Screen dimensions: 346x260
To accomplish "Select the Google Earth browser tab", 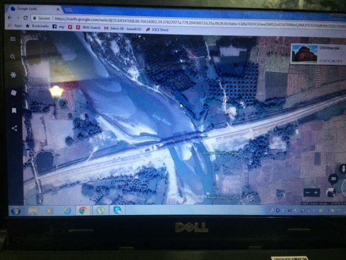I will (34, 9).
